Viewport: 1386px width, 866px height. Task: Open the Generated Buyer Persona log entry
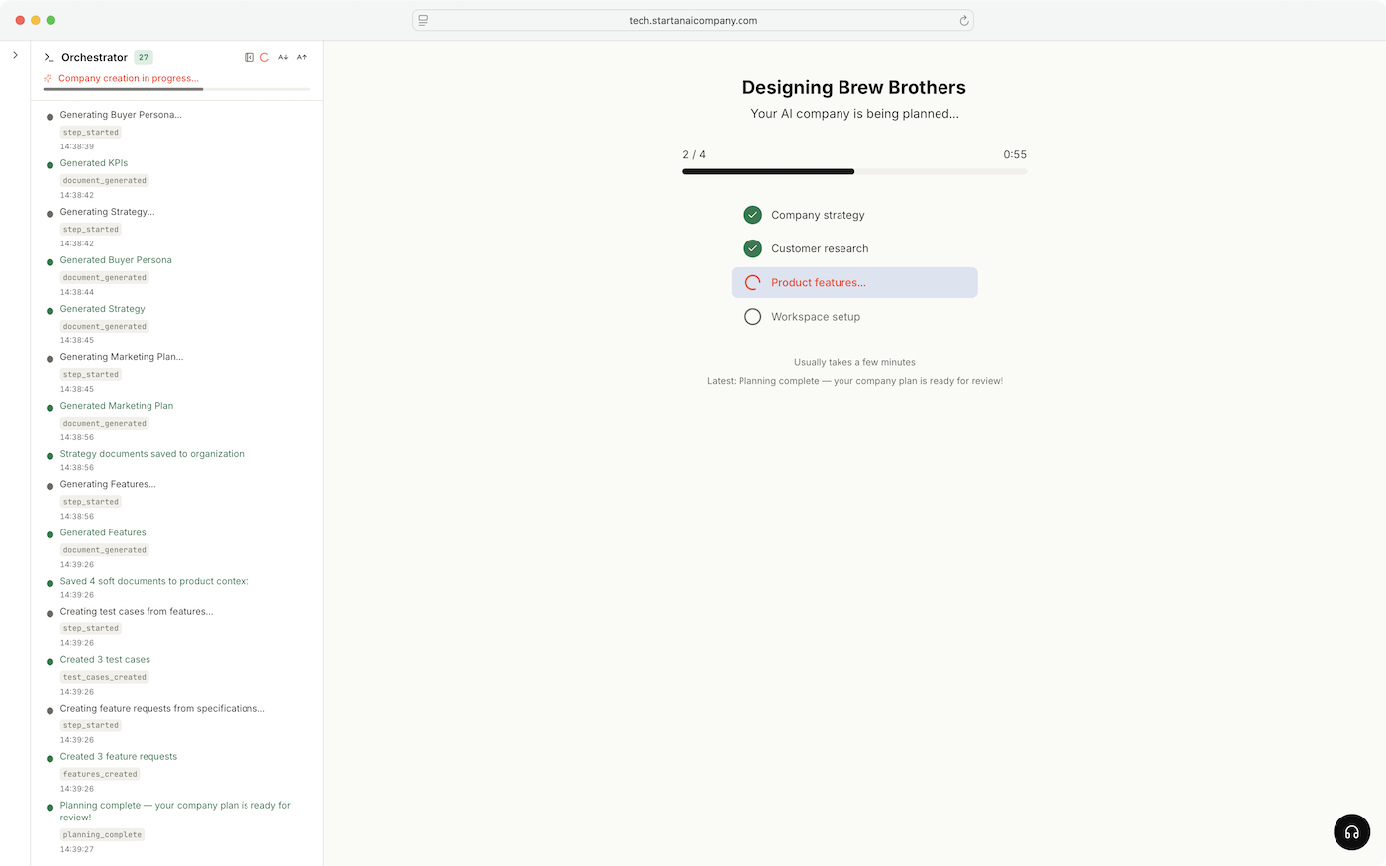tap(116, 260)
